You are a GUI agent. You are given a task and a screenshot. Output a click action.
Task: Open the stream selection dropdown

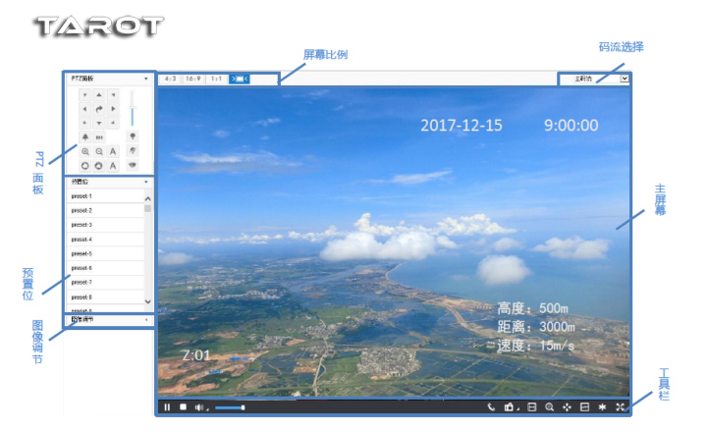pyautogui.click(x=625, y=79)
